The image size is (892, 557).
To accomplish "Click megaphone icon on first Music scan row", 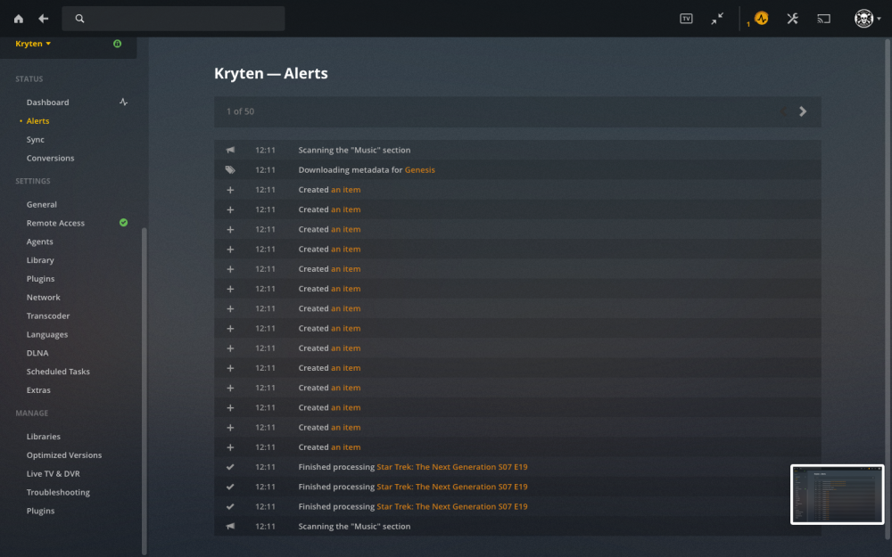I will click(230, 150).
